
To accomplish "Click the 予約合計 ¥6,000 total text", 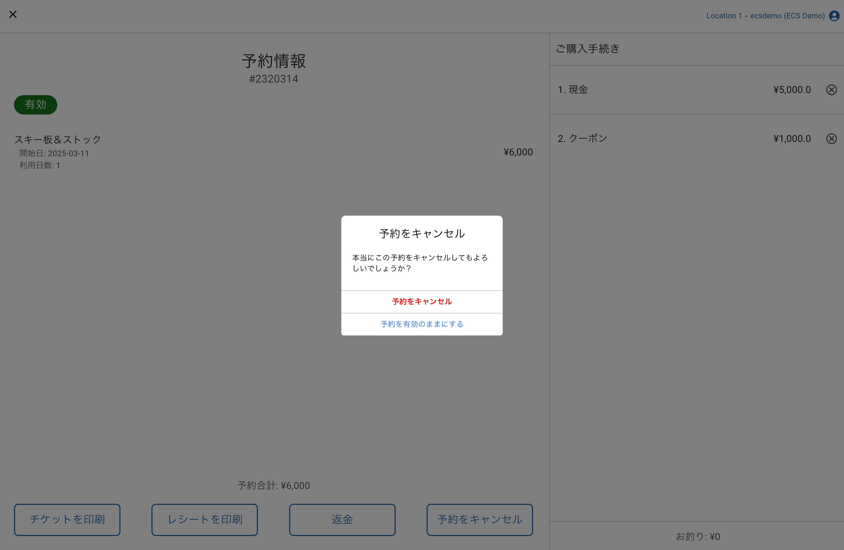I will point(274,485).
